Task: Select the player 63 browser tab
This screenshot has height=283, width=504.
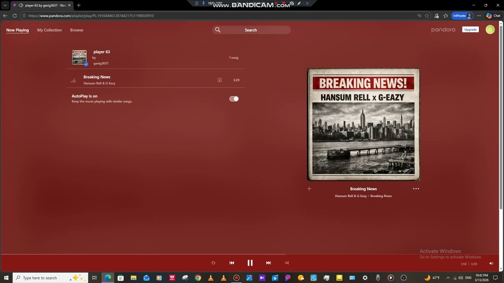Action: click(x=43, y=6)
